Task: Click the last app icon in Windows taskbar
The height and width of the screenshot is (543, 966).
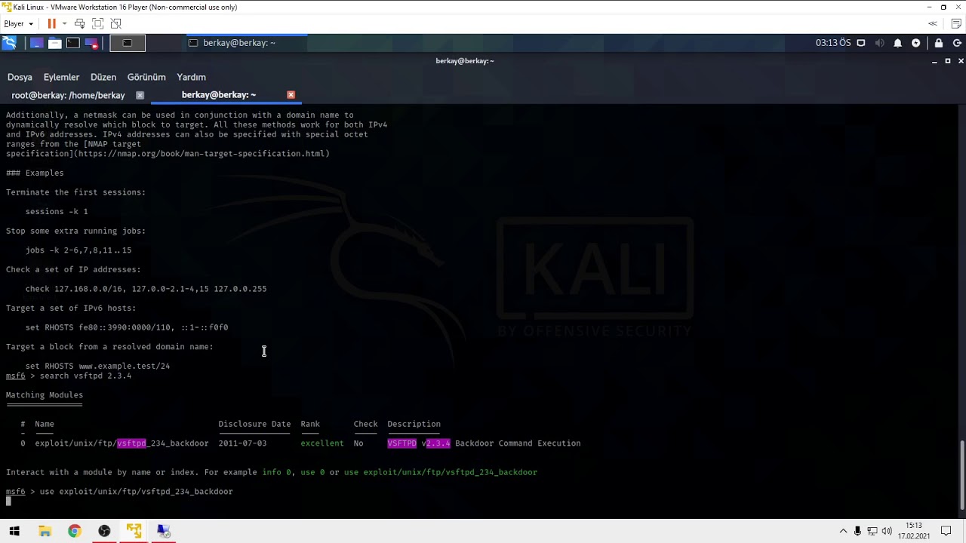Action: click(x=164, y=531)
